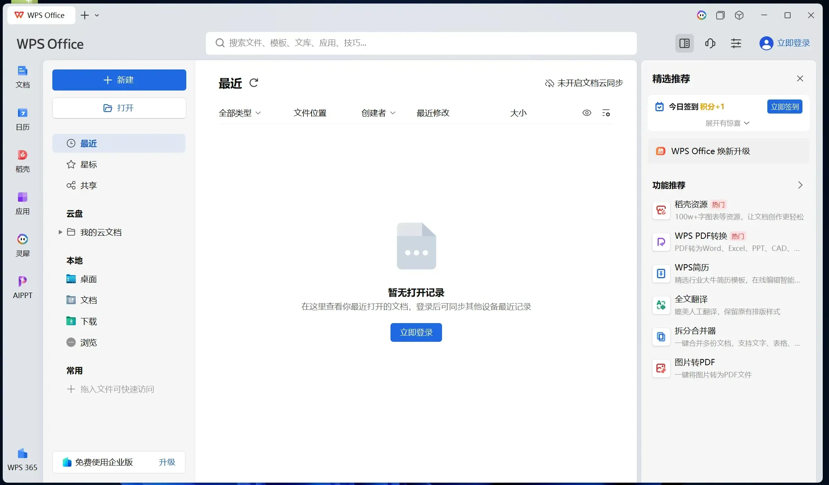
Task: Open 桌面 local folder
Action: point(119,279)
